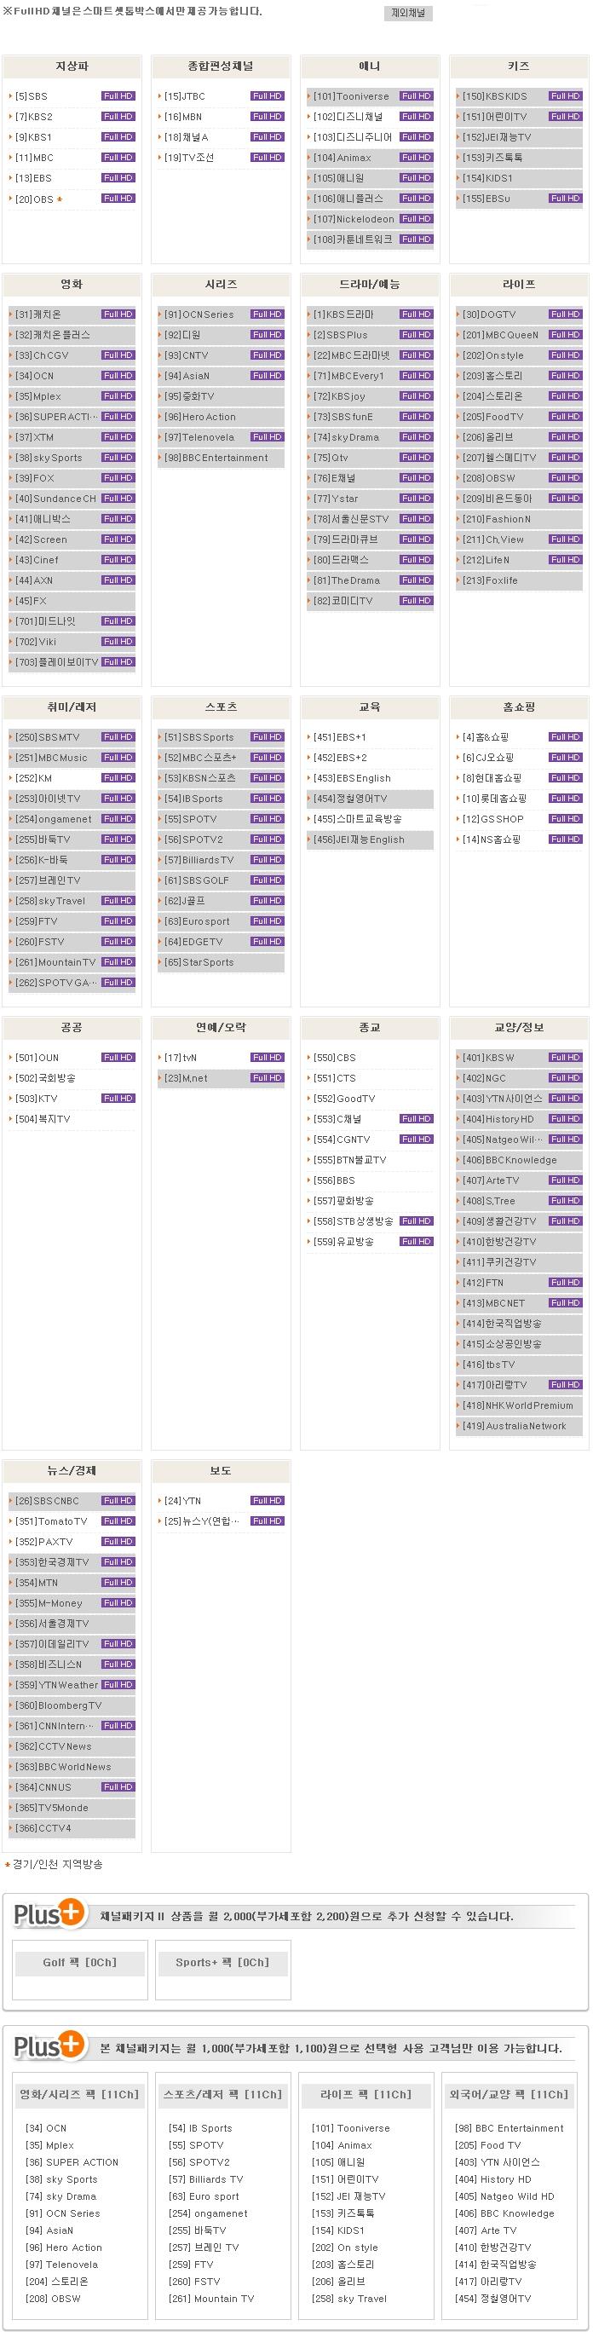Click the Full HD badge beside [107]Nickelodeon
593x2337 pixels.
(x=416, y=219)
